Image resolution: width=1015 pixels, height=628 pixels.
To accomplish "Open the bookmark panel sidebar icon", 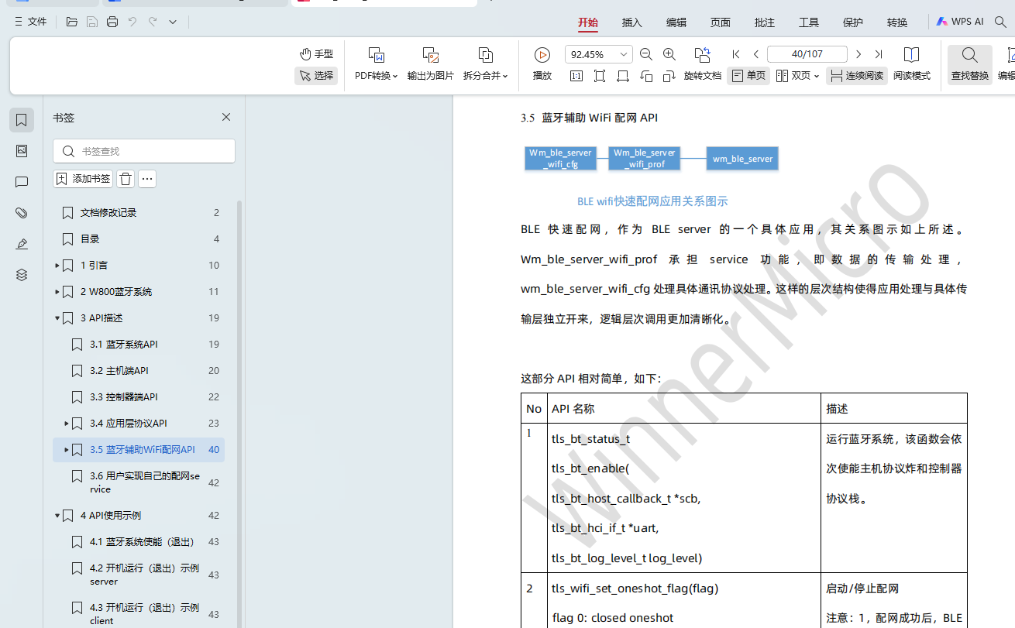I will [x=22, y=120].
